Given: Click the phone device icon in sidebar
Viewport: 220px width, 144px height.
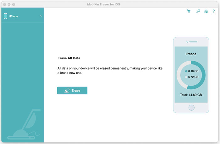Looking at the screenshot, I should point(5,16).
